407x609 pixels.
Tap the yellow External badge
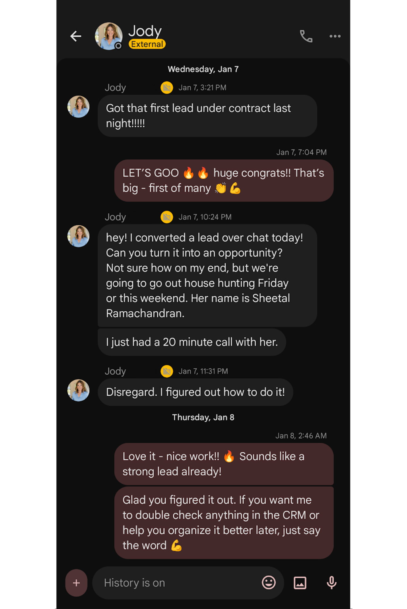point(147,44)
